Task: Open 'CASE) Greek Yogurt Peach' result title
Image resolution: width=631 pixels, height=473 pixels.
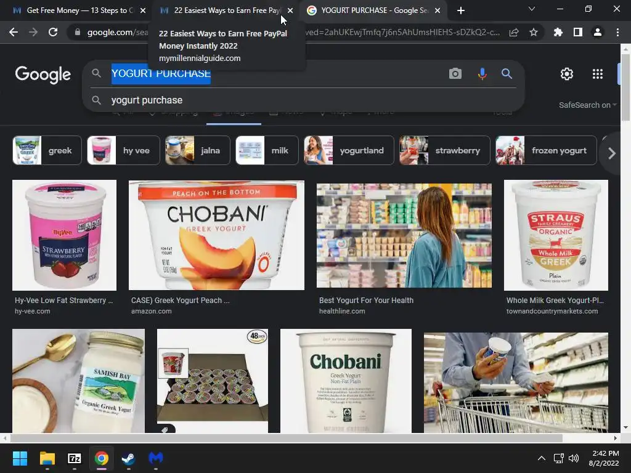Action: pos(181,301)
